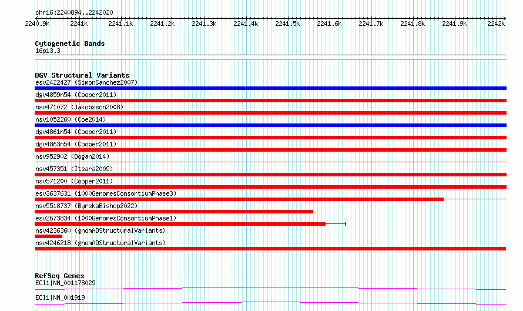Click the 2241.7k ruler tick label
This screenshot has height=311, width=523.
(x=371, y=24)
